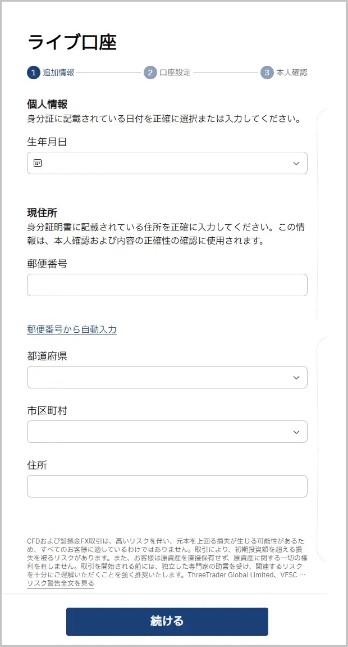Focus the 住所 text input
This screenshot has height=647, width=348.
point(167,486)
